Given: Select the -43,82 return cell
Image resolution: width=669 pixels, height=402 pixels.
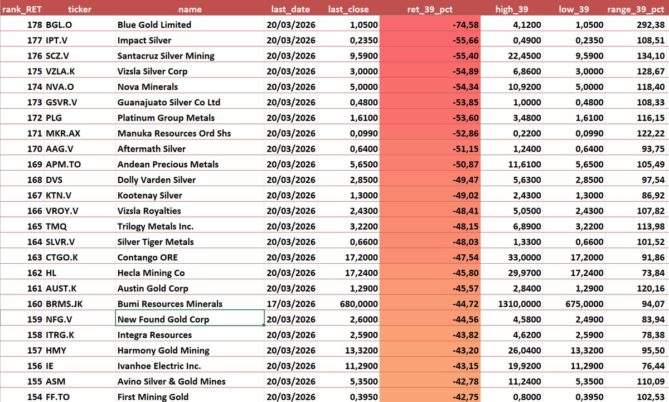Looking at the screenshot, I should 430,335.
